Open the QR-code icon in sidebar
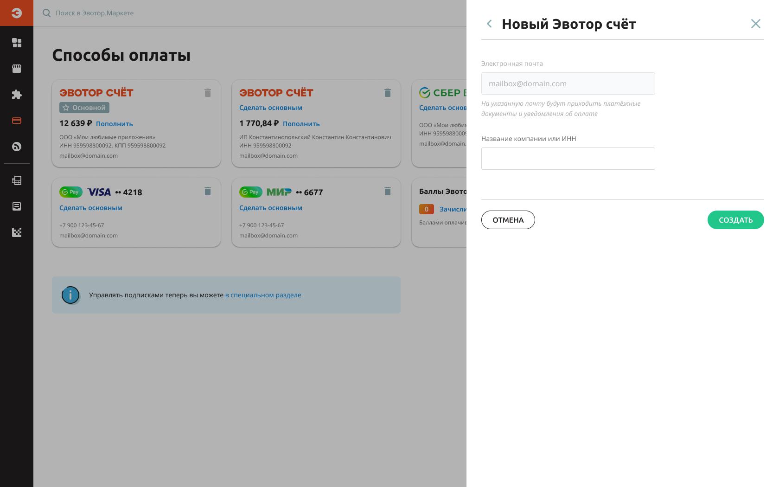779x487 pixels. (x=17, y=232)
